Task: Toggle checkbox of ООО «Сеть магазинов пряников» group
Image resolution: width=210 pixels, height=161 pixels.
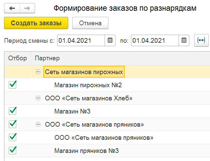Action: point(13,124)
